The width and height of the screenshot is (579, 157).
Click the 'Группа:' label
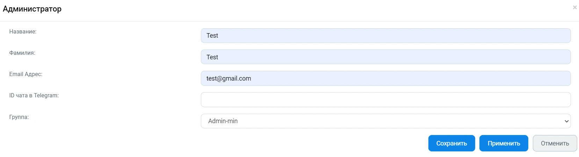(x=19, y=117)
